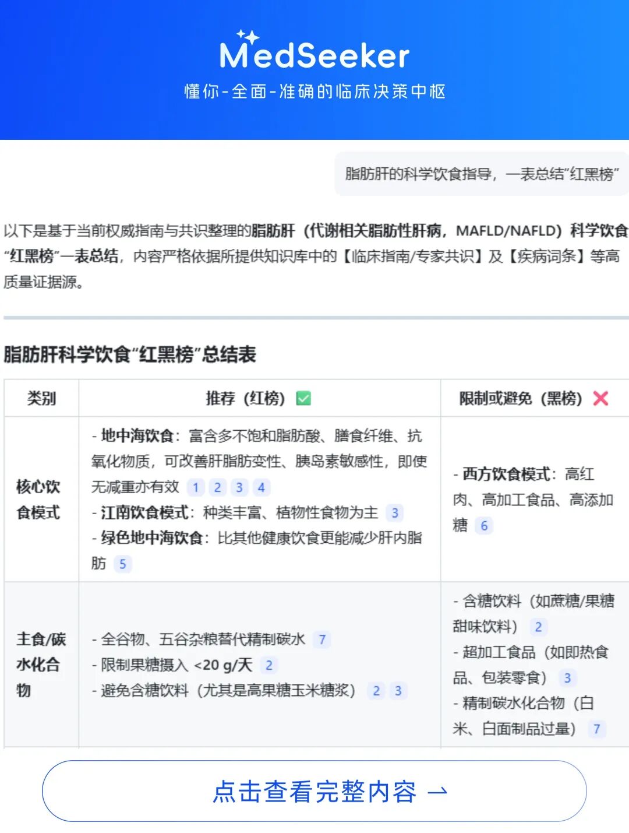Click the 含糖饮料 blacklist entry

click(x=533, y=614)
